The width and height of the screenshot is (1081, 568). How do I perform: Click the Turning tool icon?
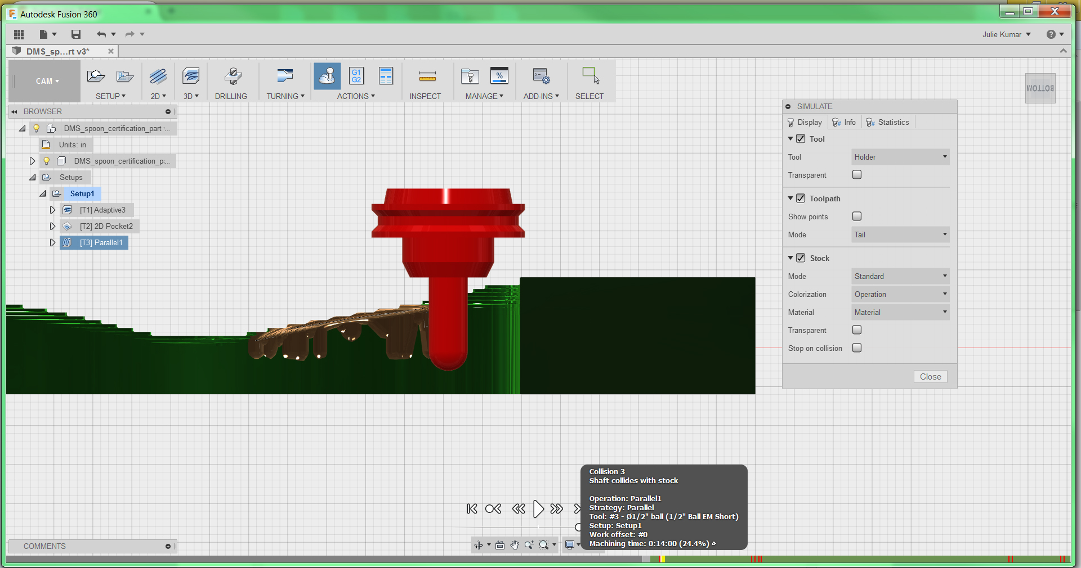point(285,76)
